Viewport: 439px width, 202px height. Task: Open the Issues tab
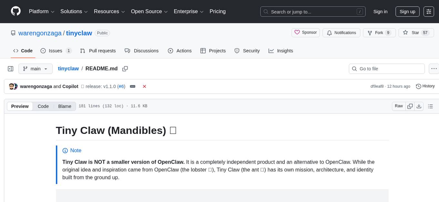[x=56, y=51]
